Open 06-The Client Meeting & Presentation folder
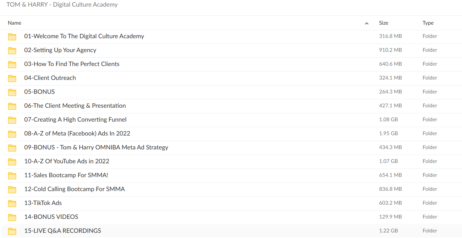The width and height of the screenshot is (462, 238). [75, 106]
